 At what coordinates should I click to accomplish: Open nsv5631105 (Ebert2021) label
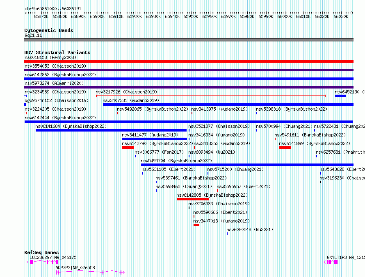click(x=169, y=169)
